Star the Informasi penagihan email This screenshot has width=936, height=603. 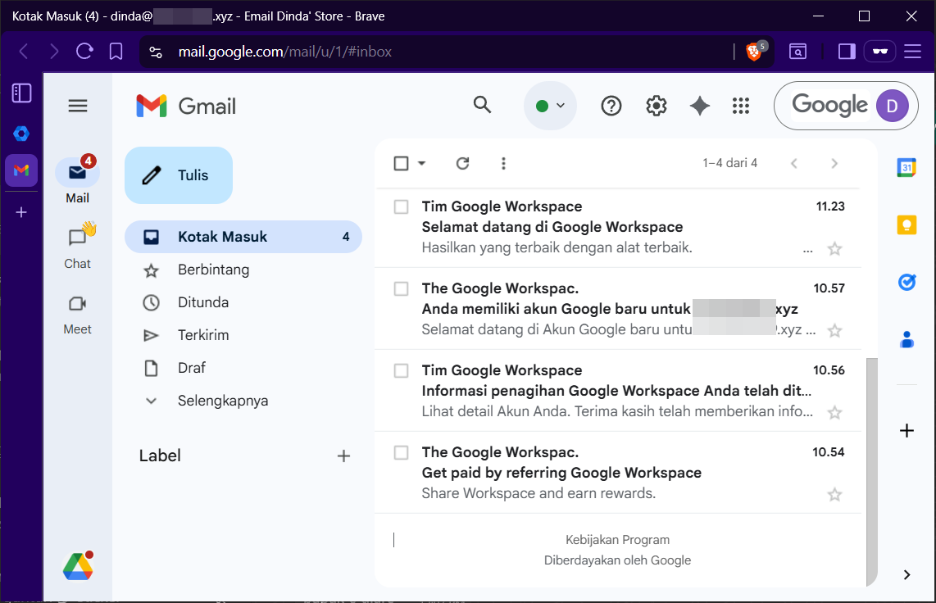pos(834,412)
